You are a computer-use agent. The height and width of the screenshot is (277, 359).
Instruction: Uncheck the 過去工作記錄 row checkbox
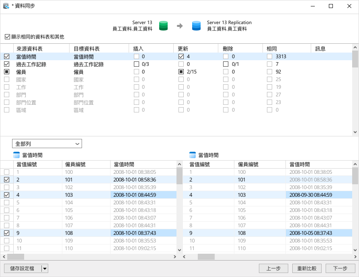(x=7, y=64)
